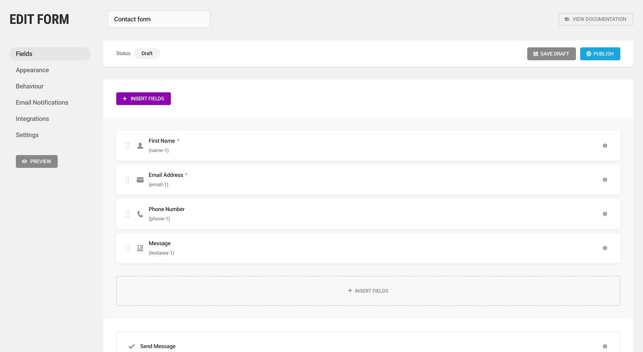Viewport: 643px width, 352px height.
Task: Click the EDIT FORM heading
Action: pos(39,19)
